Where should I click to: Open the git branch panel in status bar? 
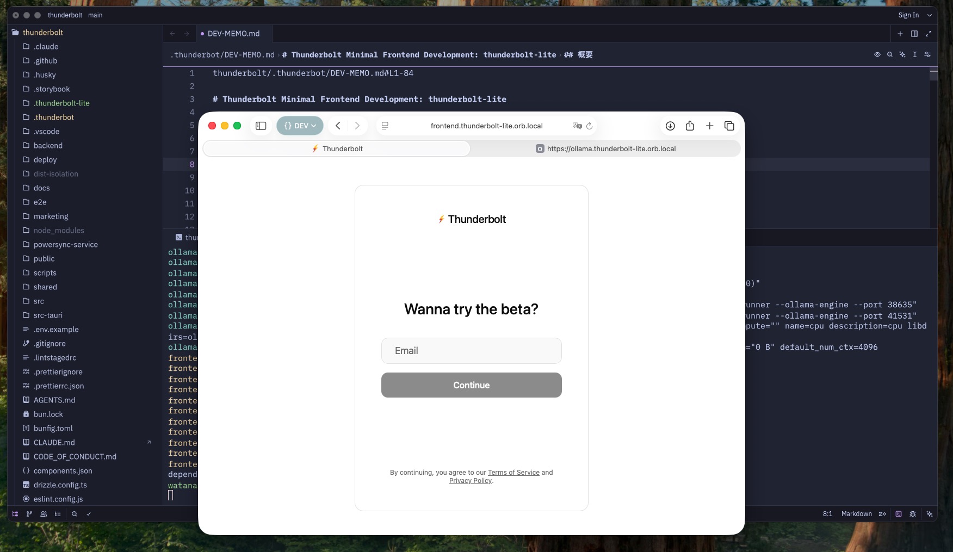(29, 514)
